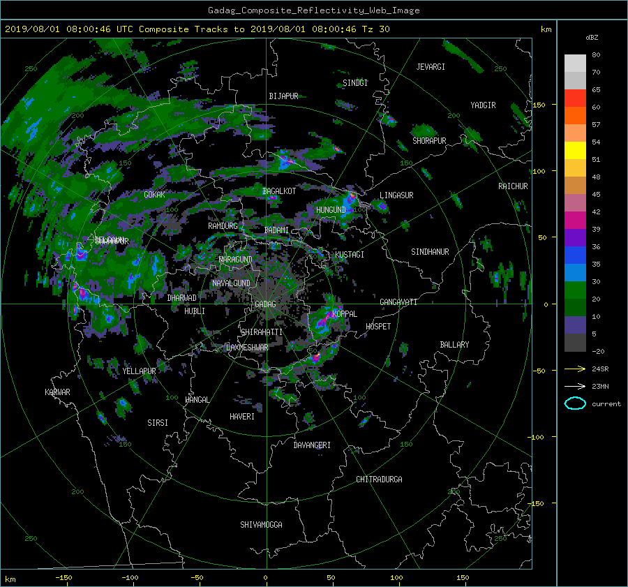Choose the mauve pink 42-45 dBZ swatch

(575, 202)
